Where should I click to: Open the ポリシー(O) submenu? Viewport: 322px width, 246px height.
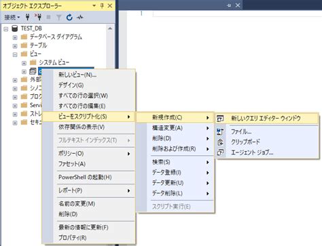coord(89,154)
